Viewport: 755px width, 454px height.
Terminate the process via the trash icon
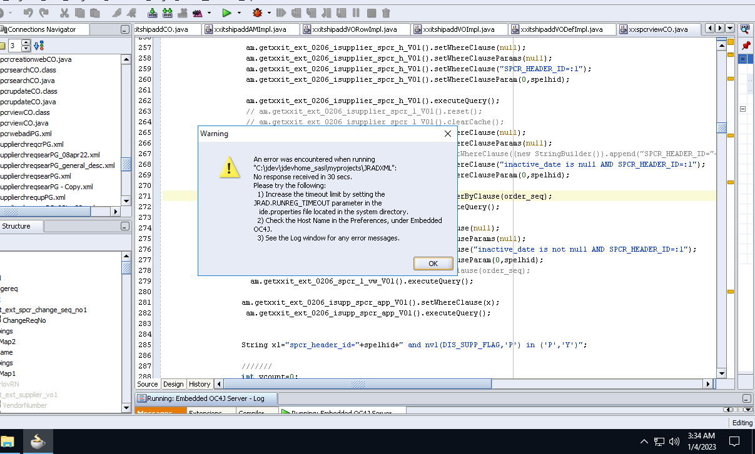tap(385, 13)
